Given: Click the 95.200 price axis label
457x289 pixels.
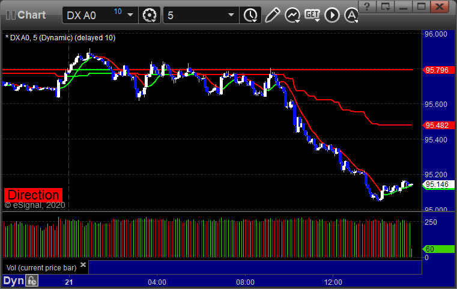Looking at the screenshot, I should tap(436, 175).
